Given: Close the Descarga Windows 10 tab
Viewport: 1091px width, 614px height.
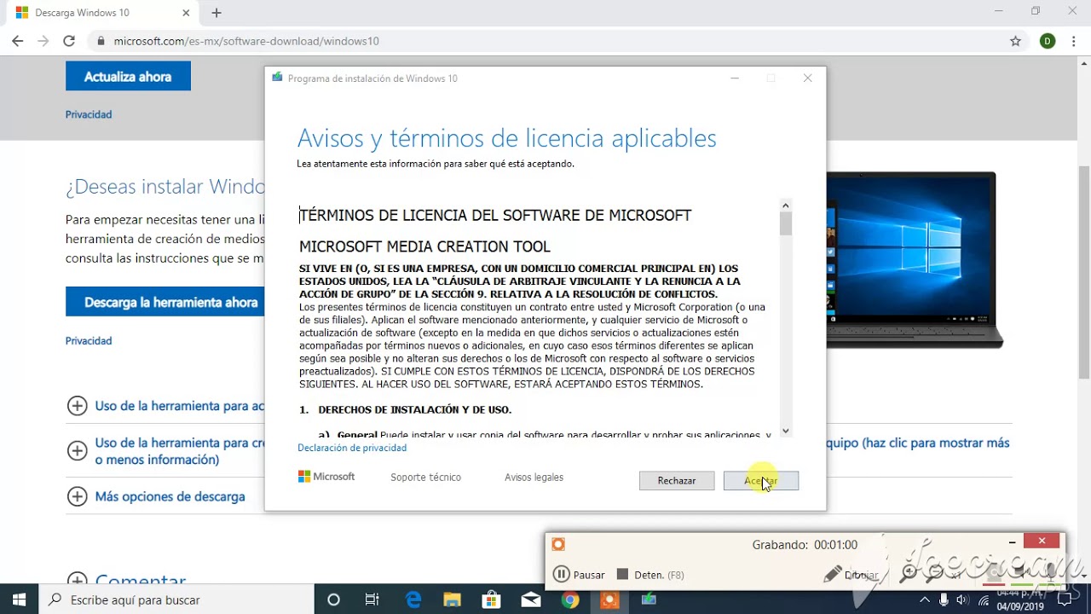Looking at the screenshot, I should 186,13.
